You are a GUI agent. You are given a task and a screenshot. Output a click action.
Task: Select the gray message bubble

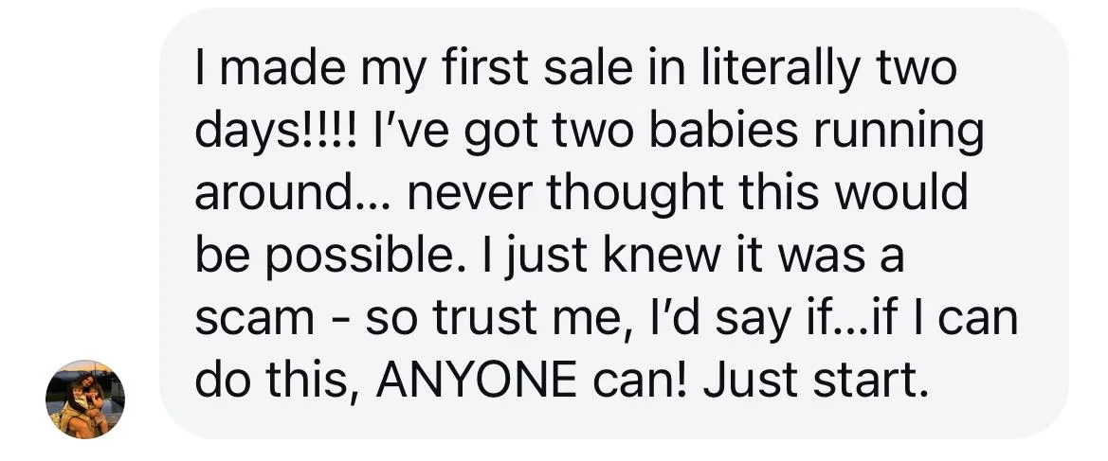[x=613, y=223]
